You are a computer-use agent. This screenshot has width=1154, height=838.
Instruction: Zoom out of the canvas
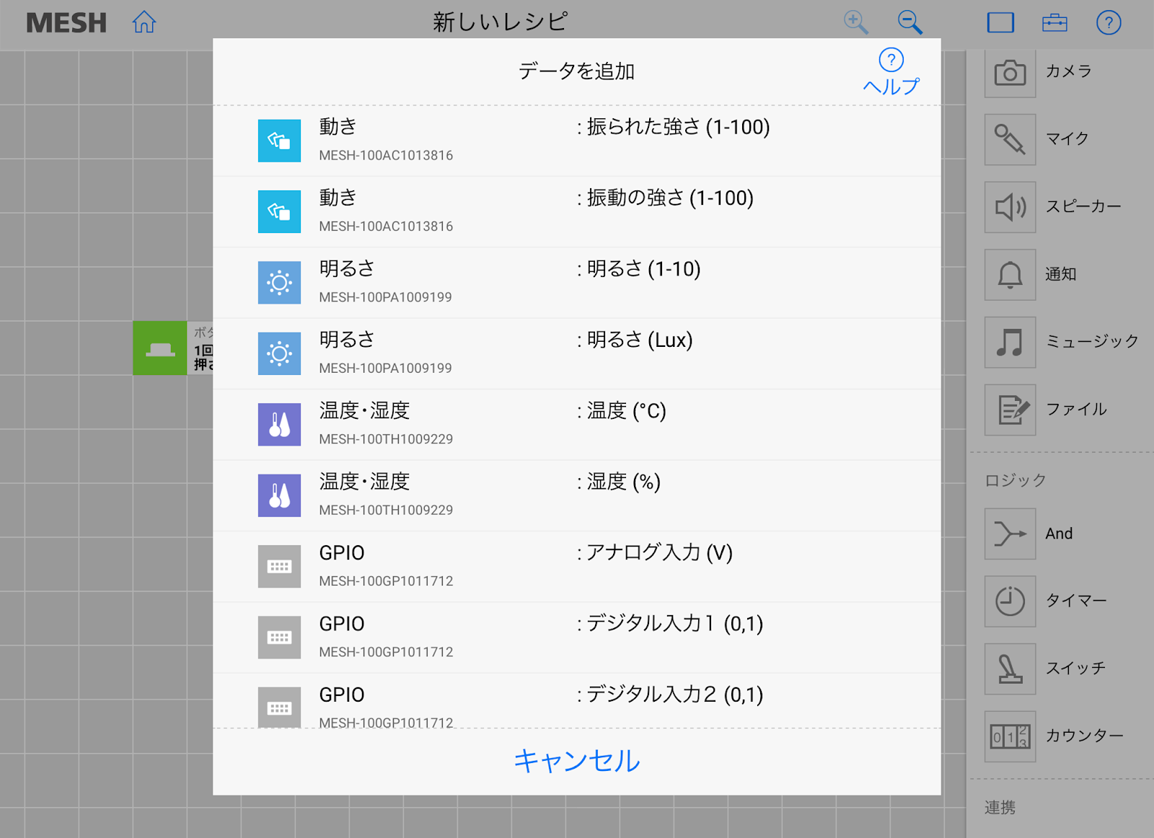[909, 22]
